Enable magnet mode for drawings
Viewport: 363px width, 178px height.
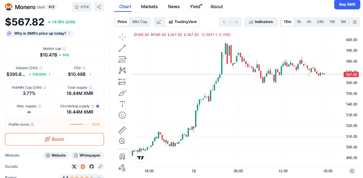(x=122, y=156)
